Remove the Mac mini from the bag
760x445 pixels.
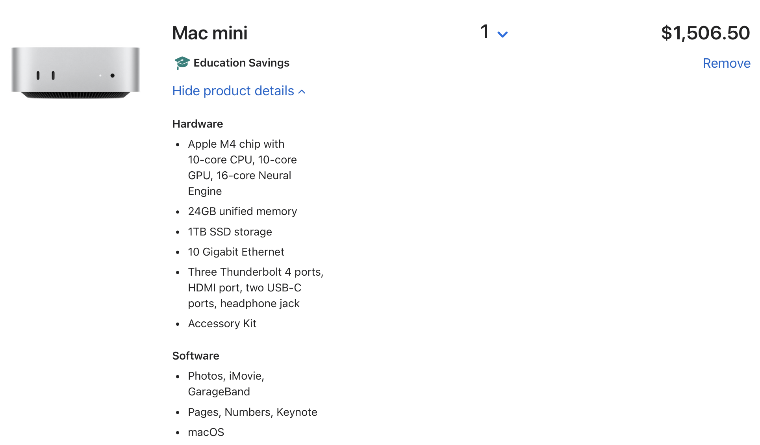point(726,63)
